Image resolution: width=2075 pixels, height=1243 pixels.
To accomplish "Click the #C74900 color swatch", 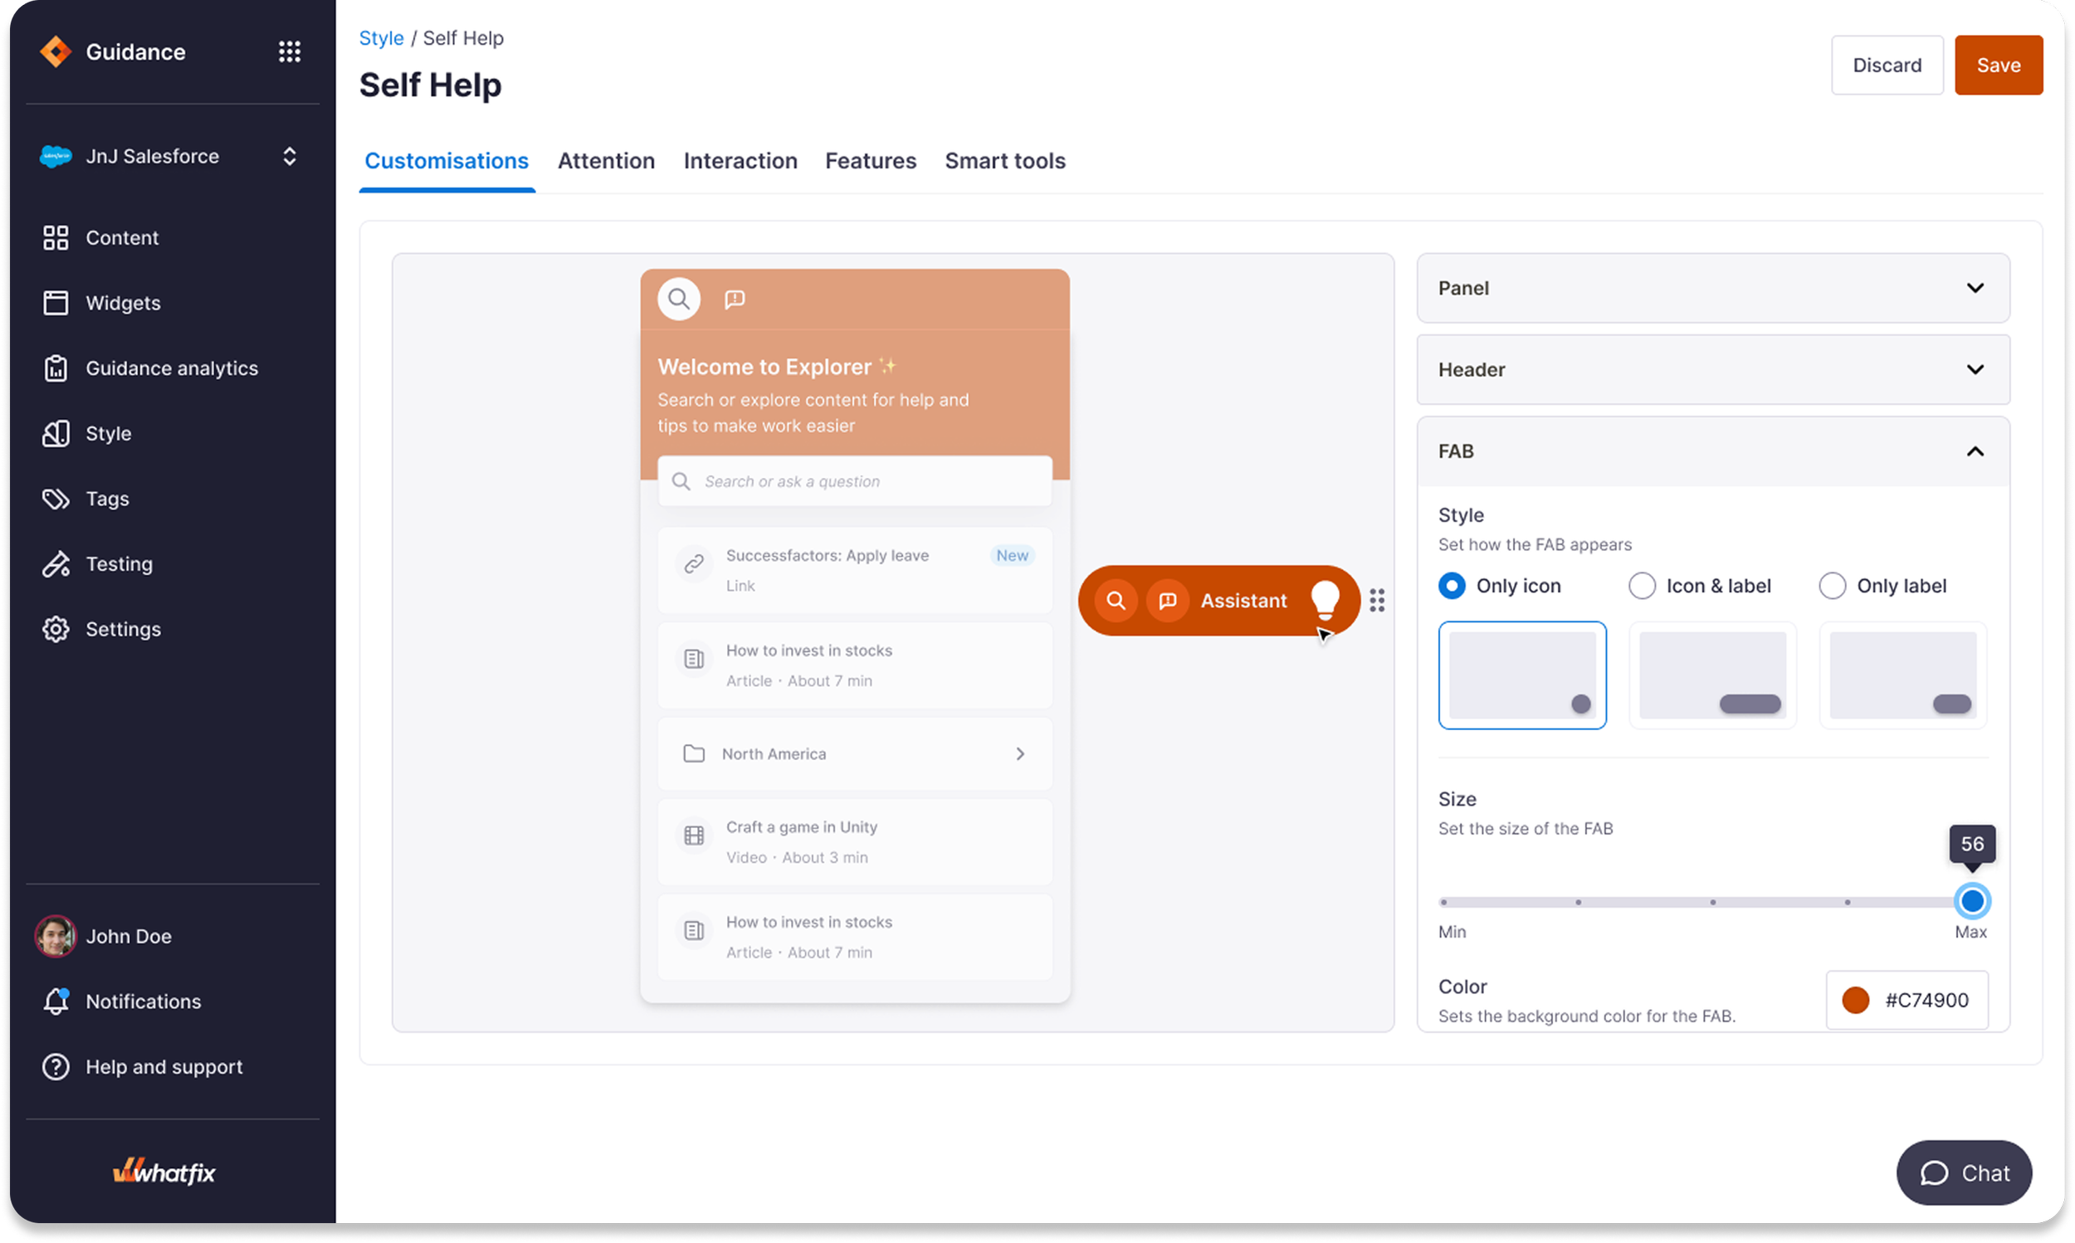I will click(1856, 1000).
